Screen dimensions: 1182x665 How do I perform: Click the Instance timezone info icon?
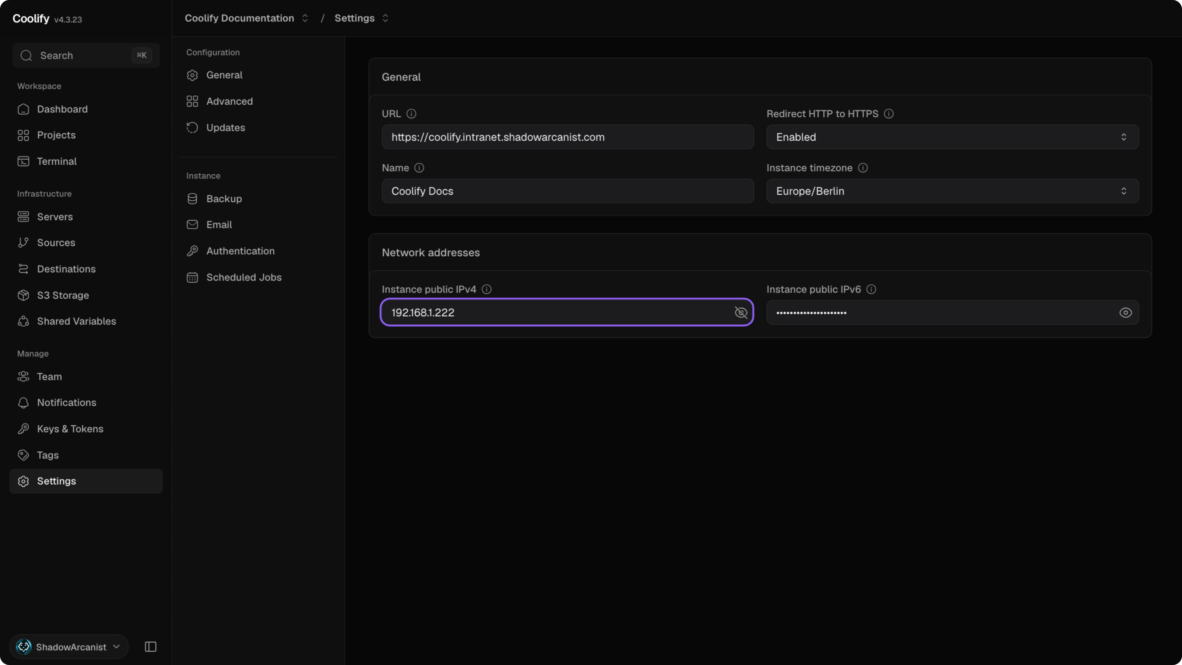point(862,168)
